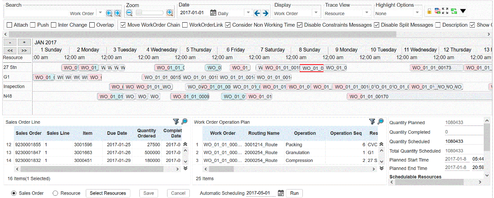Open the Highlight Options None dropdown

point(418,13)
